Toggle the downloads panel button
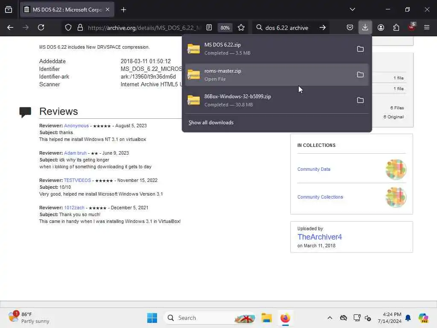 click(365, 27)
